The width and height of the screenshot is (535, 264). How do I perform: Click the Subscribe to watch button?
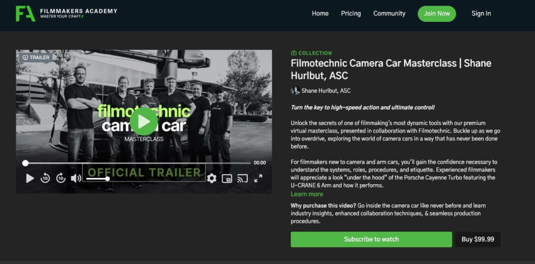[x=371, y=239]
